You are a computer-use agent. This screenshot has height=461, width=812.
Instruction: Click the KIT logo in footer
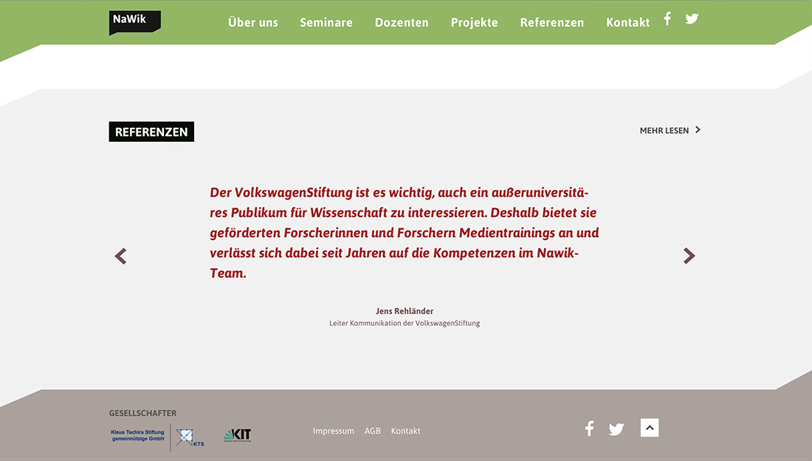[238, 435]
